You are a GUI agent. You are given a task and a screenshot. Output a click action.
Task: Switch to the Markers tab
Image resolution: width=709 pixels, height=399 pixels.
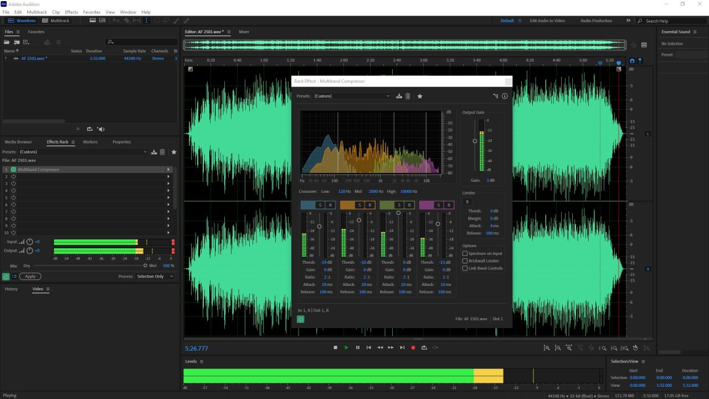point(90,142)
